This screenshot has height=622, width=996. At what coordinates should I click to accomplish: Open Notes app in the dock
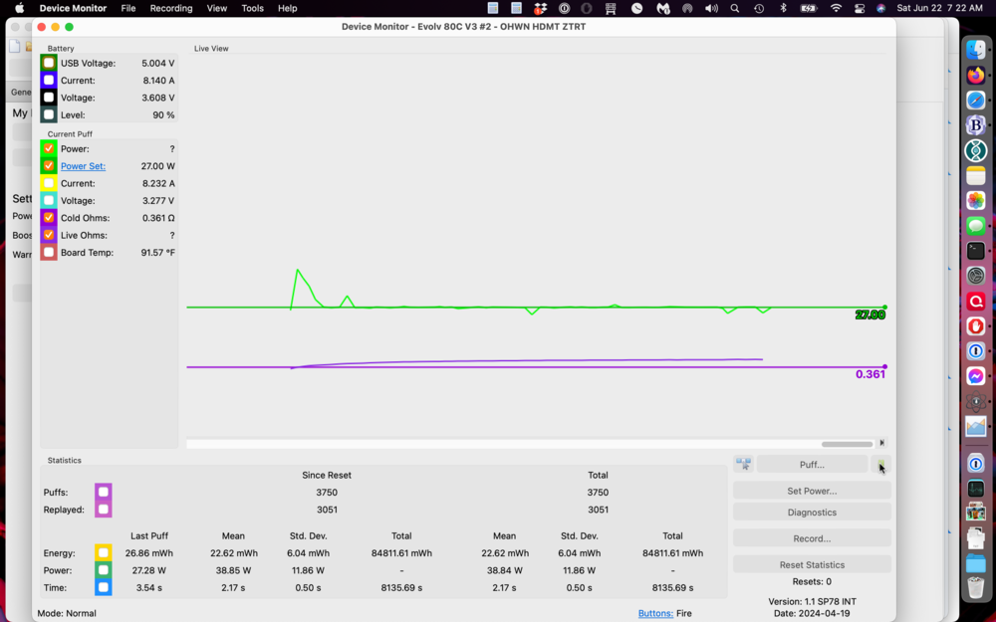coord(976,176)
